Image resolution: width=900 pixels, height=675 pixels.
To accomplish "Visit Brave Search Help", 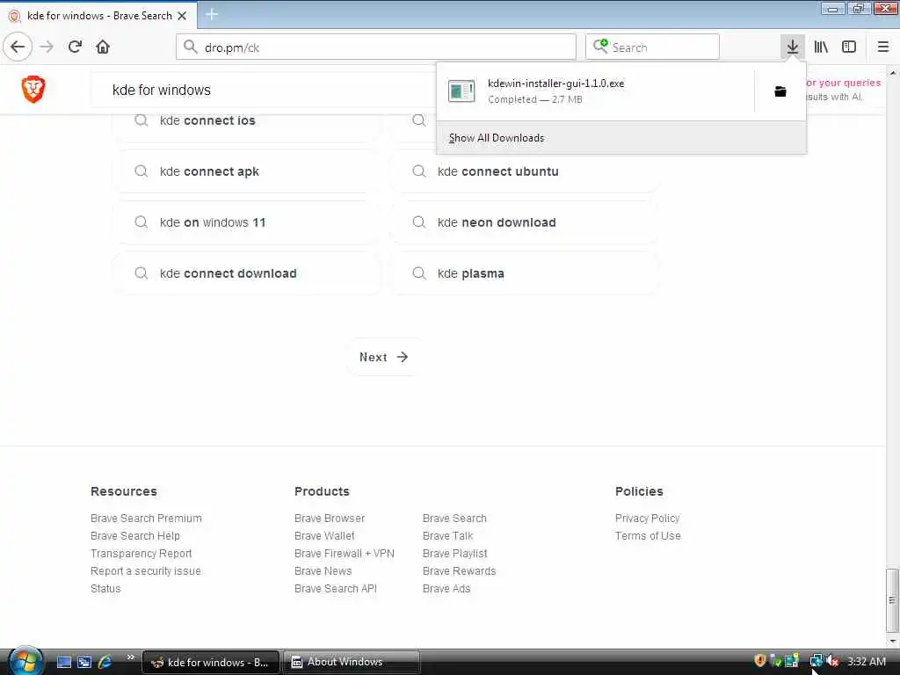I will coord(135,535).
